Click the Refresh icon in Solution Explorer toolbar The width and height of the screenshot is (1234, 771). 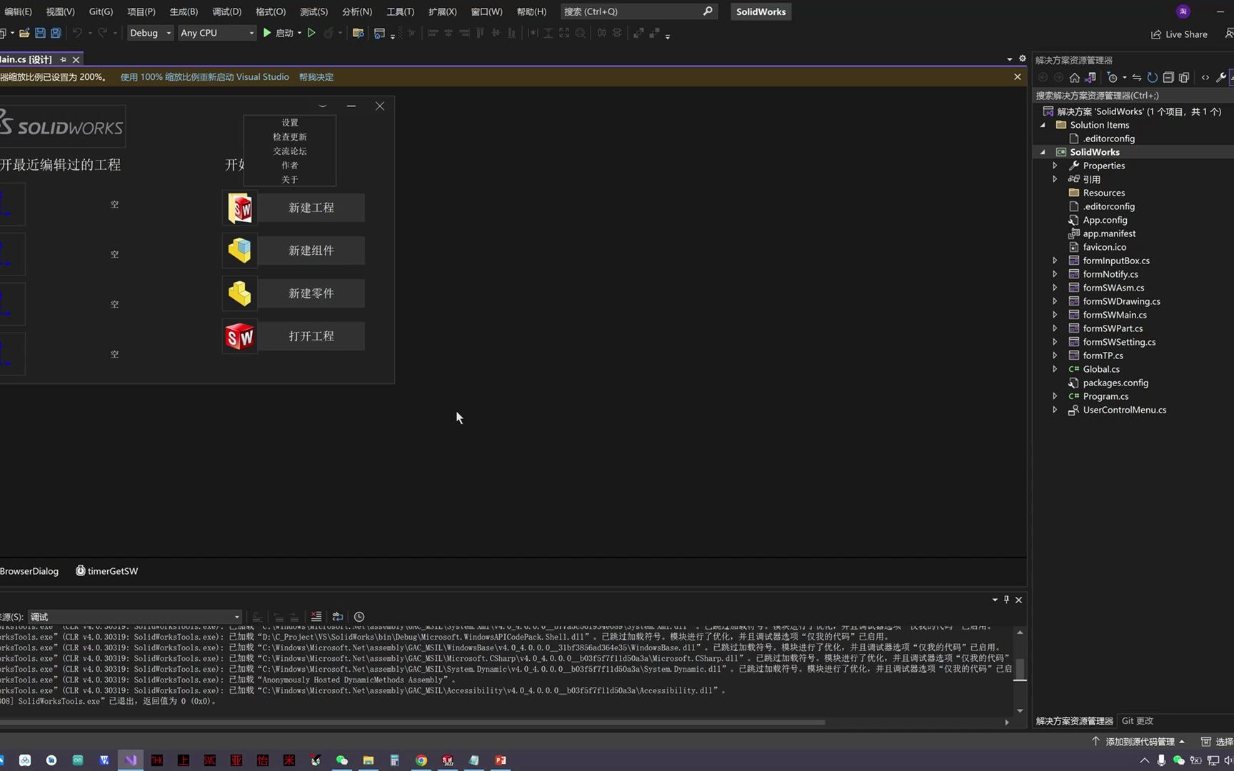coord(1153,77)
